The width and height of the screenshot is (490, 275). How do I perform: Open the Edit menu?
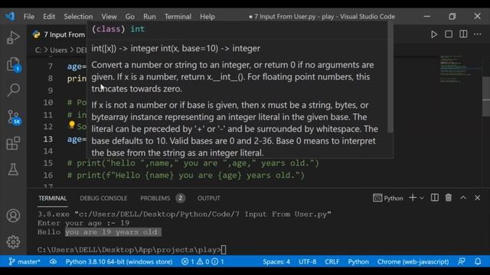click(49, 17)
